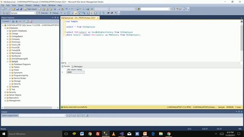
Task: Switch to the Messages tab
Action: coord(77,67)
